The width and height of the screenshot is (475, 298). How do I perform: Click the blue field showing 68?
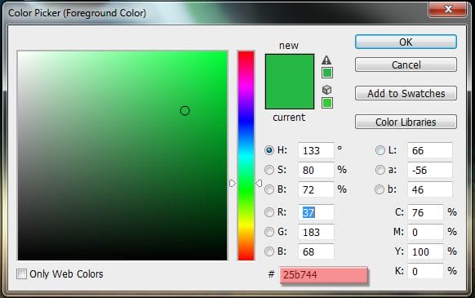(x=316, y=251)
